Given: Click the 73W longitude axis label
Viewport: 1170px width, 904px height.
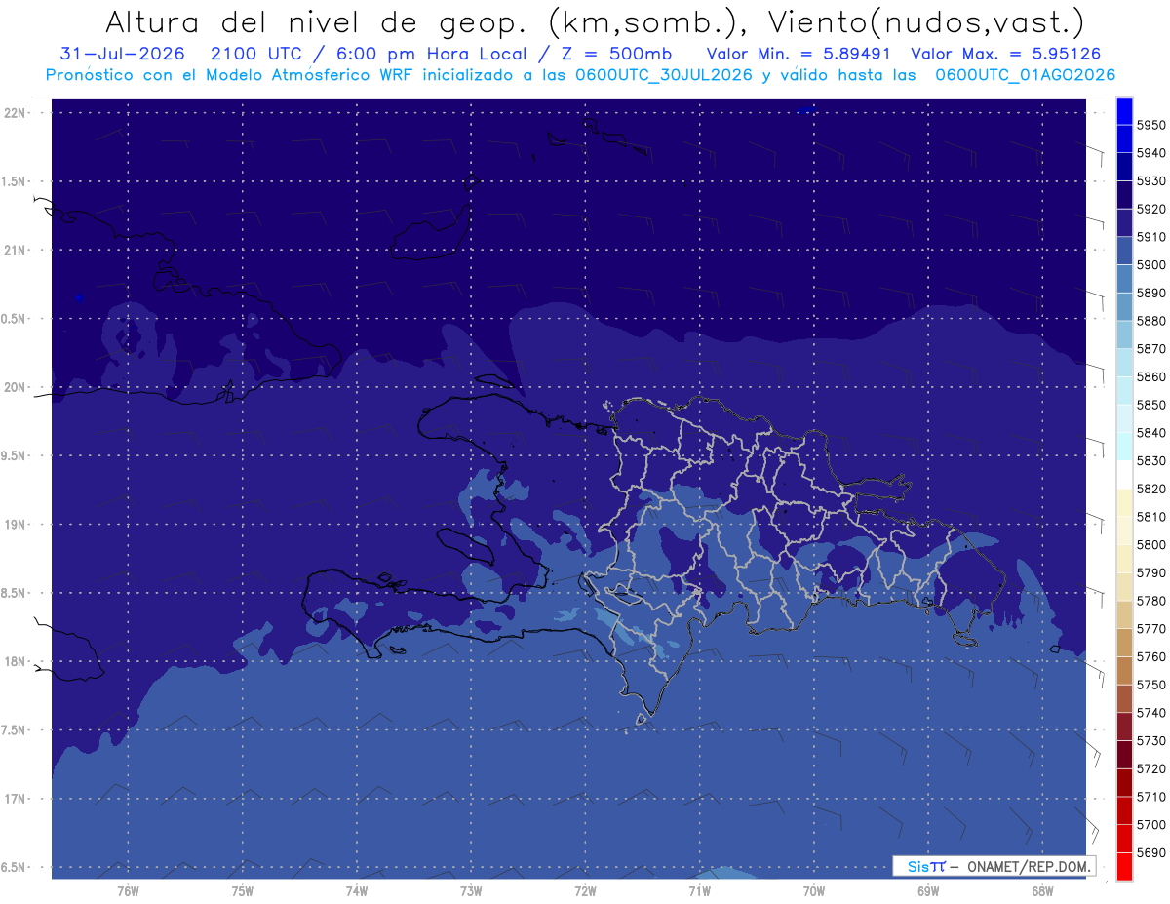Looking at the screenshot, I should pos(471,891).
